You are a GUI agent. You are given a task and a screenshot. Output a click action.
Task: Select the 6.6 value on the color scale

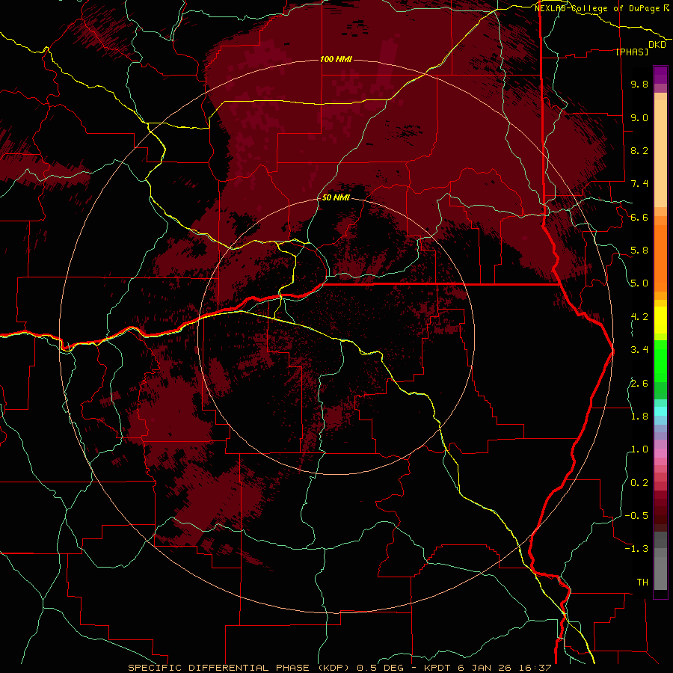[639, 217]
